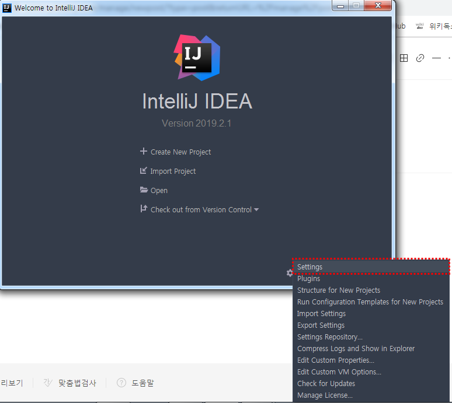Click the version control branch icon
Viewport: 452px width, 403px height.
coord(144,209)
